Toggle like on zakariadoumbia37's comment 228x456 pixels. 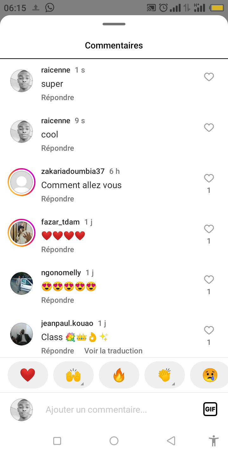click(x=209, y=178)
